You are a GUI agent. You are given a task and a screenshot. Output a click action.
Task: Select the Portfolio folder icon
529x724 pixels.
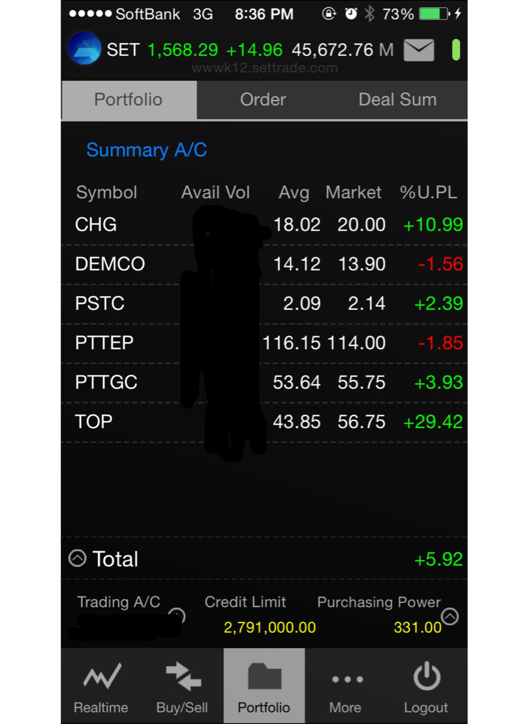click(264, 676)
